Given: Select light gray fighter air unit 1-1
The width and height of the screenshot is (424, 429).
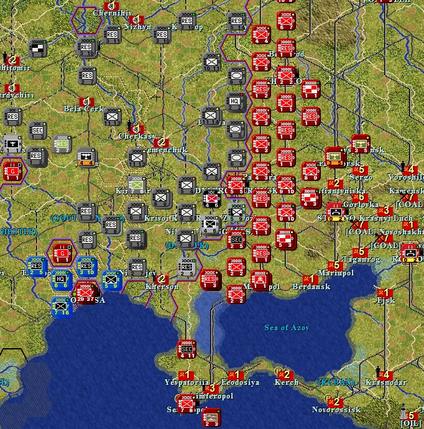Looking at the screenshot, I should click(12, 145).
